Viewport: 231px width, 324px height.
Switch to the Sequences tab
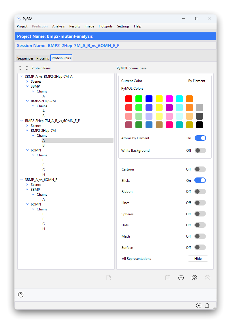[x=25, y=58]
